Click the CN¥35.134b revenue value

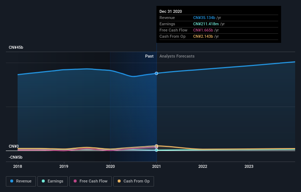(204, 18)
